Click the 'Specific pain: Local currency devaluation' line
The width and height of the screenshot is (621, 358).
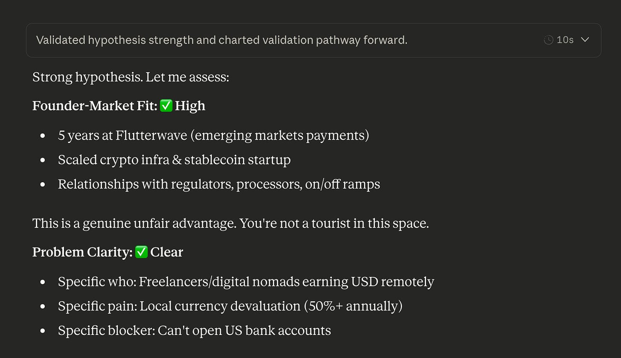(x=230, y=306)
